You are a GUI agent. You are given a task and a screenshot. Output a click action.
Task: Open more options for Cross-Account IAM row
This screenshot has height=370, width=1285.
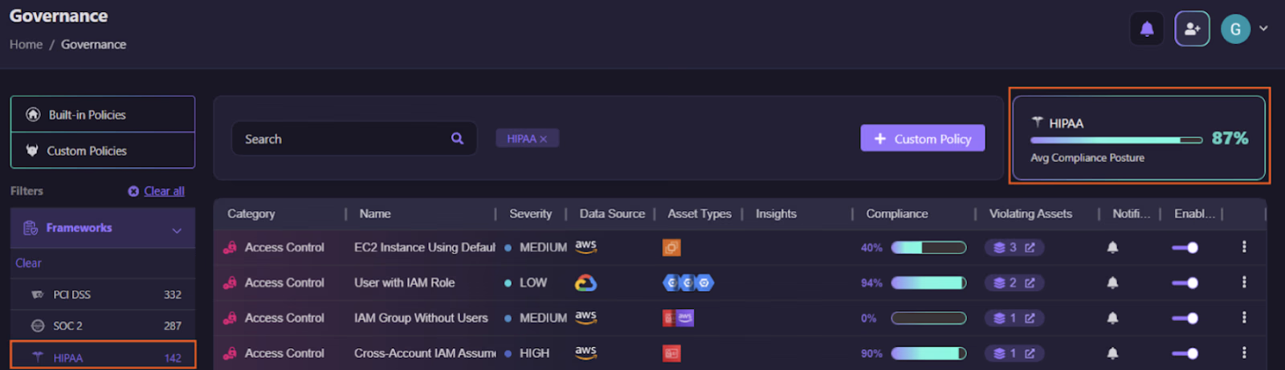1244,352
